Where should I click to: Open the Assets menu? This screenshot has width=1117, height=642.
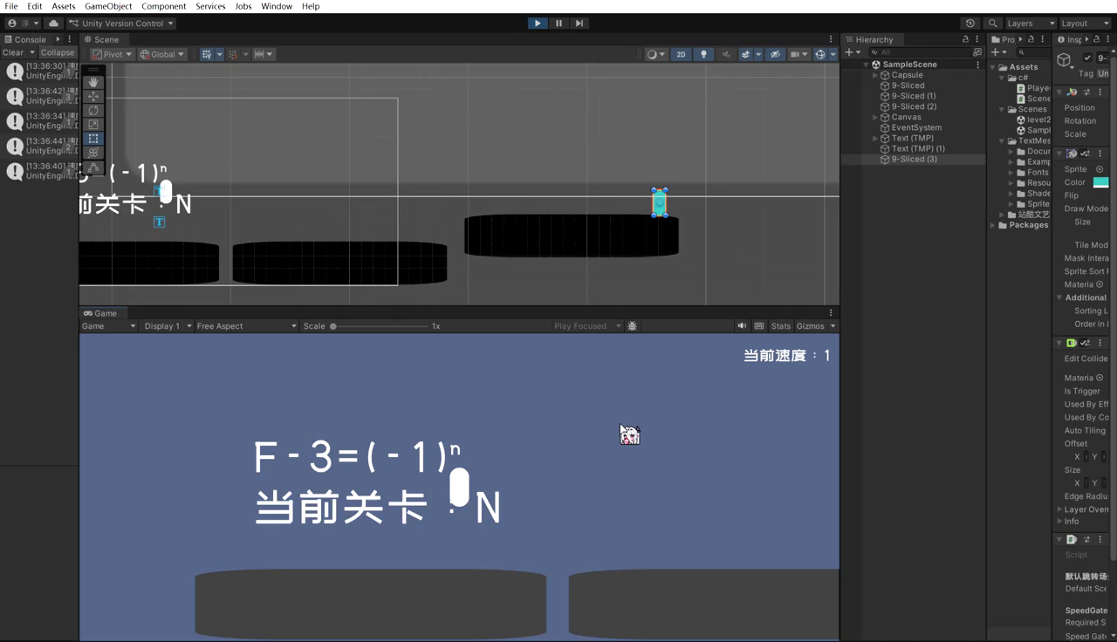click(63, 6)
